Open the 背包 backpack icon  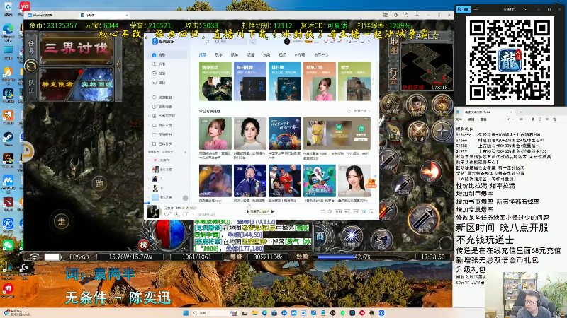pos(442,105)
